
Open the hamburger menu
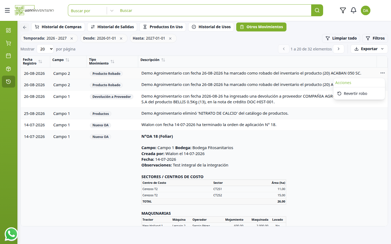(x=7, y=10)
